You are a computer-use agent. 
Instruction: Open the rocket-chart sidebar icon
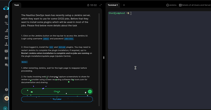coord(6,30)
